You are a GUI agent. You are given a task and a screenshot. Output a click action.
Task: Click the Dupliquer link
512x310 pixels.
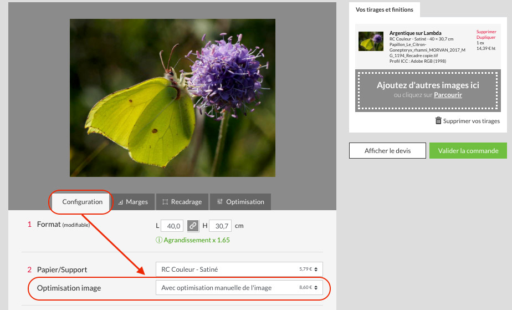(486, 38)
